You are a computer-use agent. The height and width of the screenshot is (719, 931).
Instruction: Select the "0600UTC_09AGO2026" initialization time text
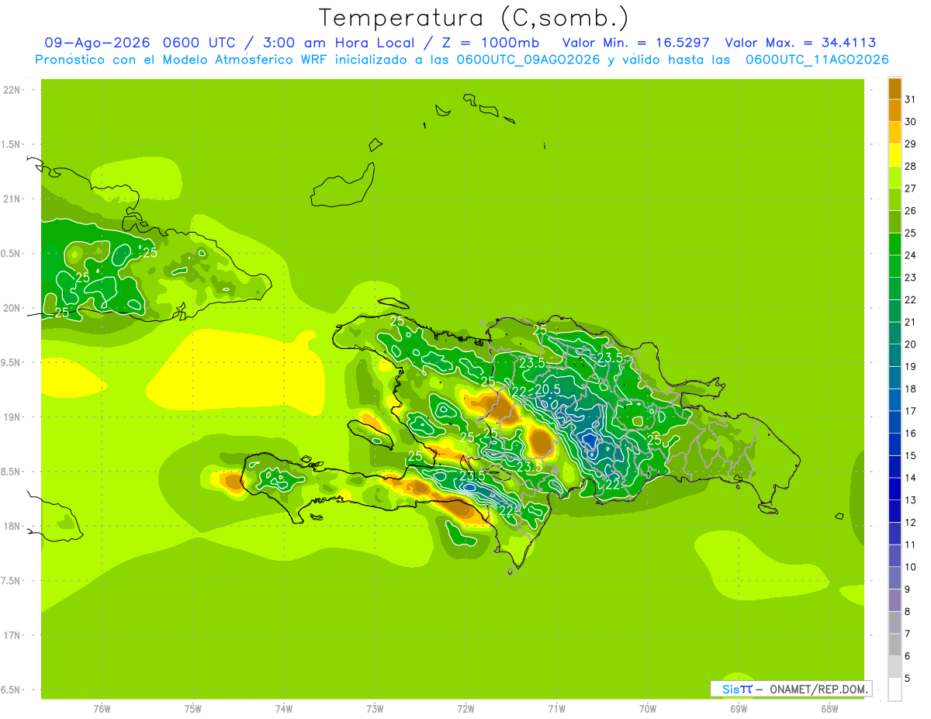[528, 60]
